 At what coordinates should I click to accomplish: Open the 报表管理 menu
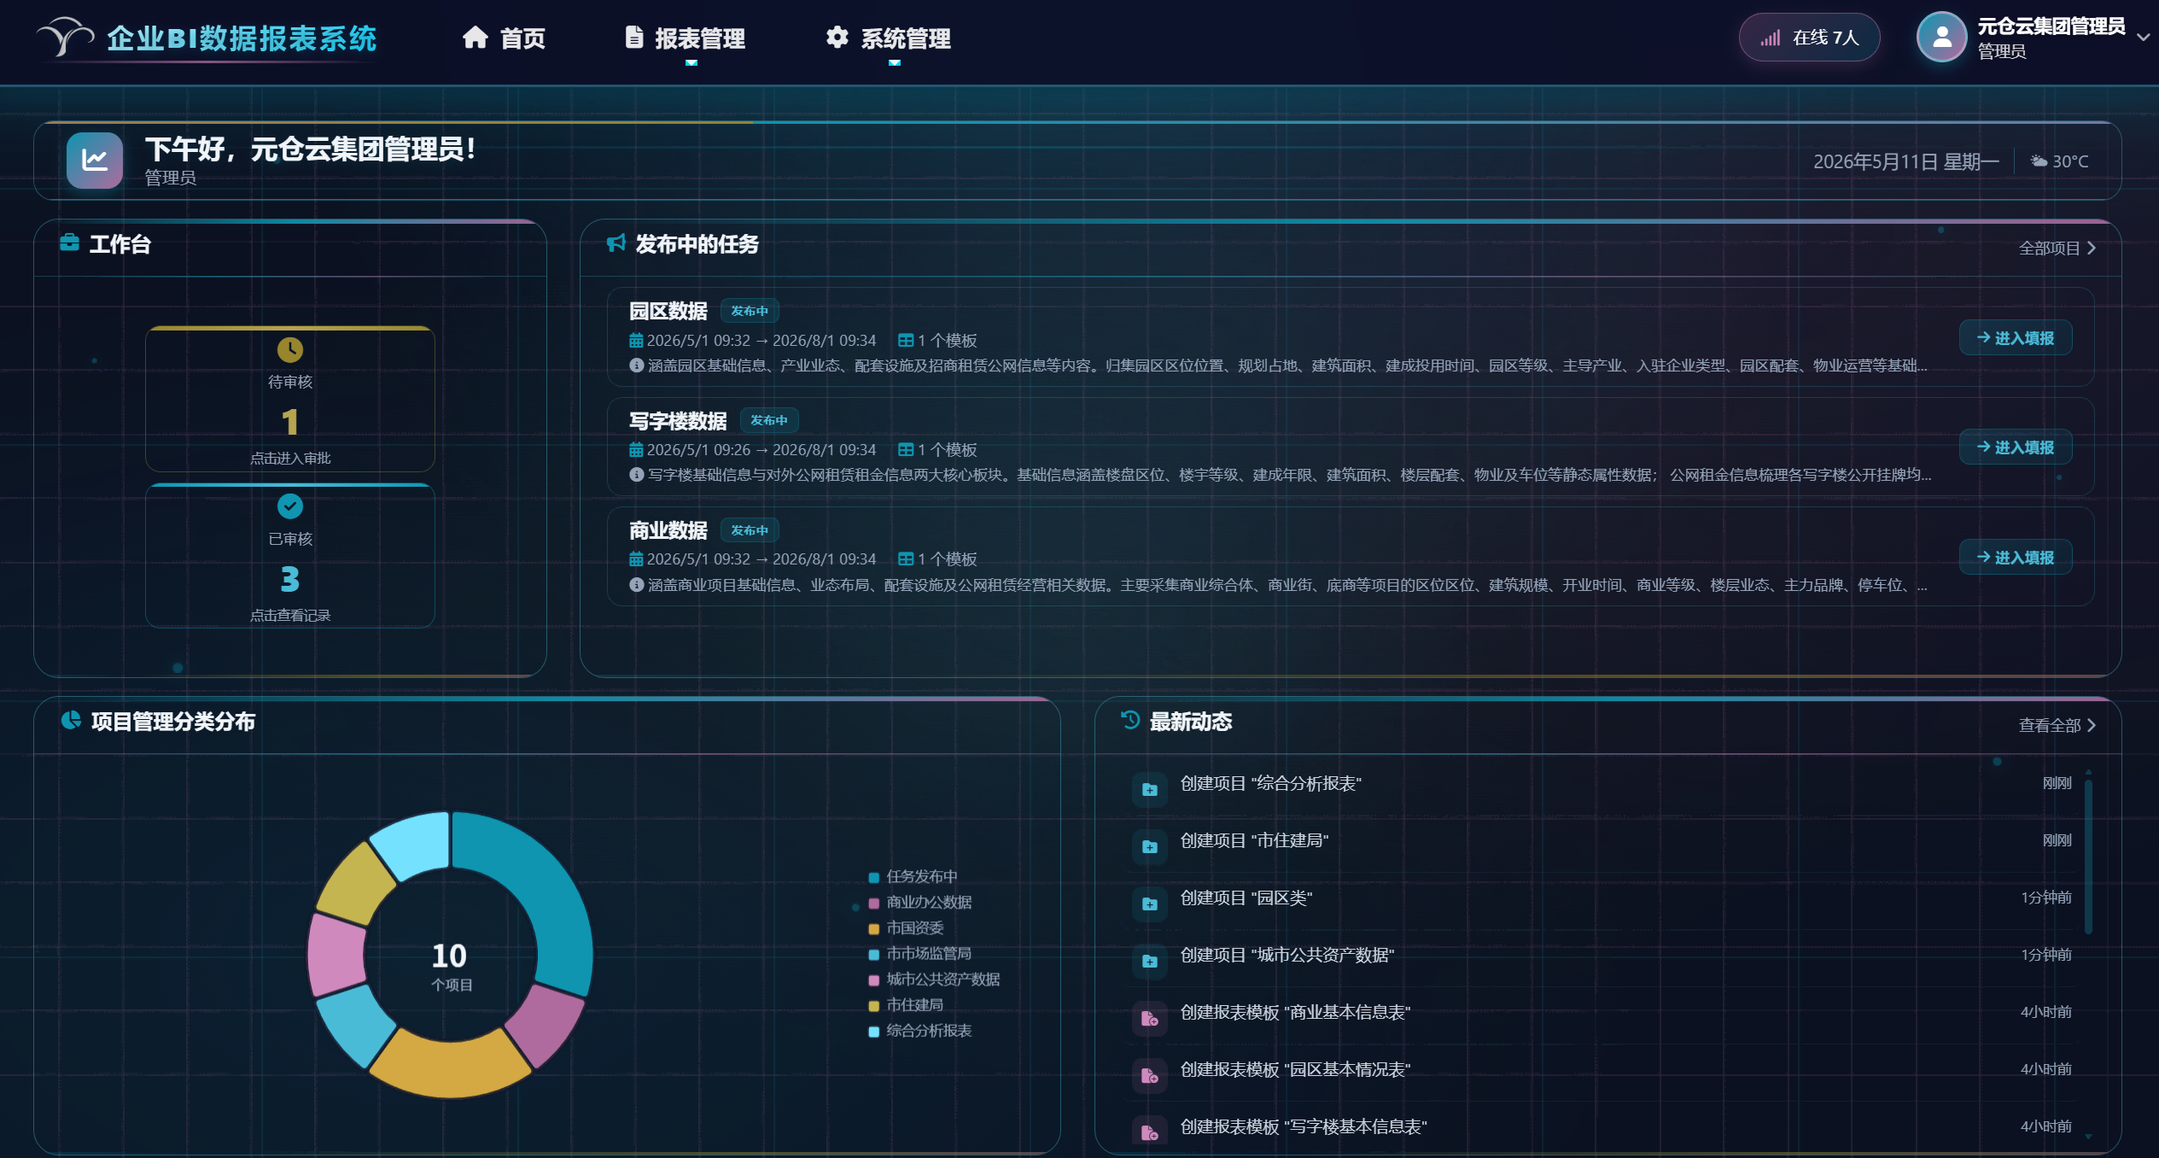coord(686,38)
